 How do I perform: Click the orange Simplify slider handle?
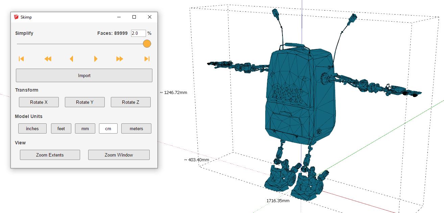(x=147, y=44)
